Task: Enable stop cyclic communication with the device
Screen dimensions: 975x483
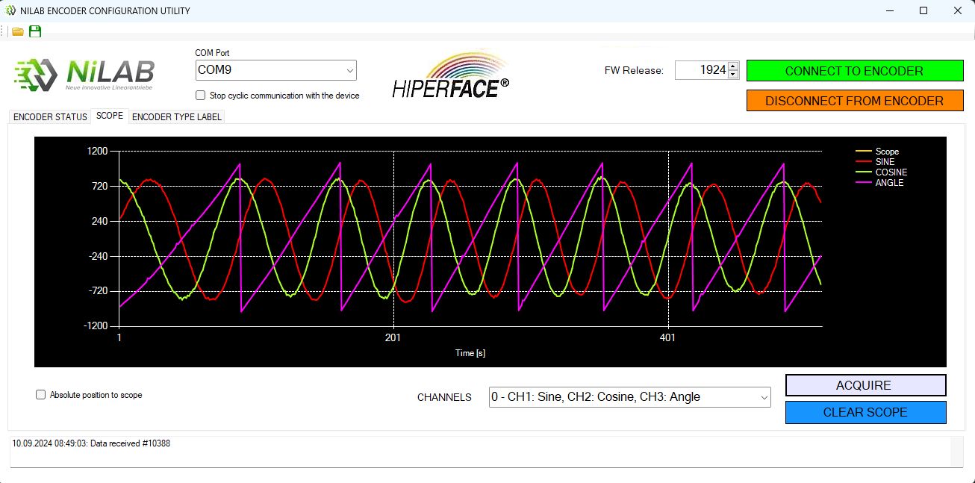Action: click(x=200, y=96)
